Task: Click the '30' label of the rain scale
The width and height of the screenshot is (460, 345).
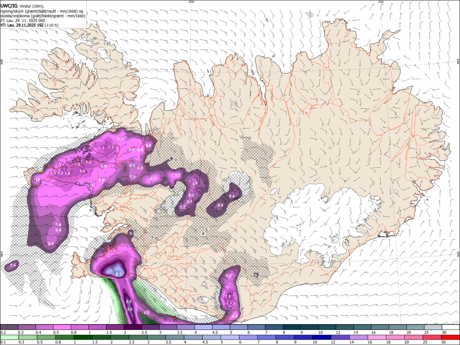Action: tap(443, 342)
